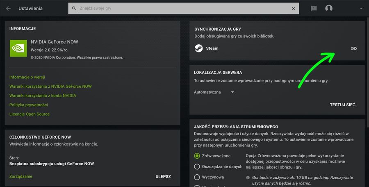Click the Steam logo icon
Screen dimensions: 369x187
point(199,48)
